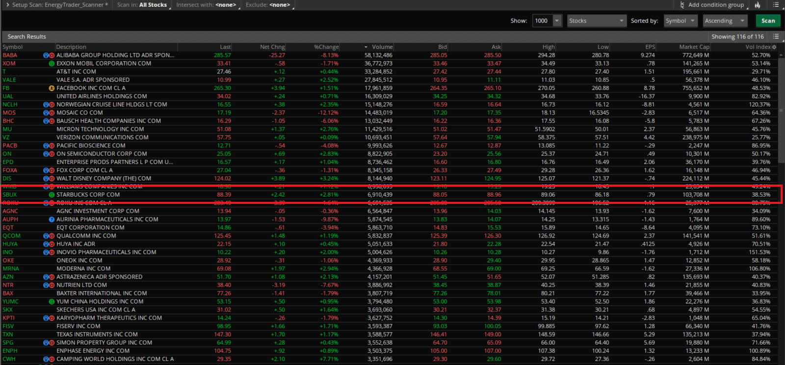Click the blue lightbulb icon in KPTI row
The height and width of the screenshot is (365, 785).
(46, 318)
